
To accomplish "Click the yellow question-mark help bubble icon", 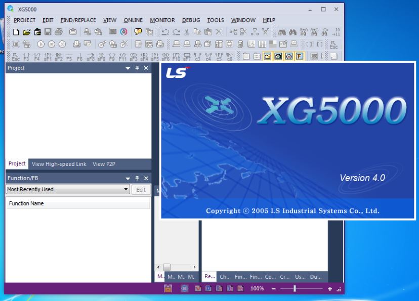I will tap(138, 32).
